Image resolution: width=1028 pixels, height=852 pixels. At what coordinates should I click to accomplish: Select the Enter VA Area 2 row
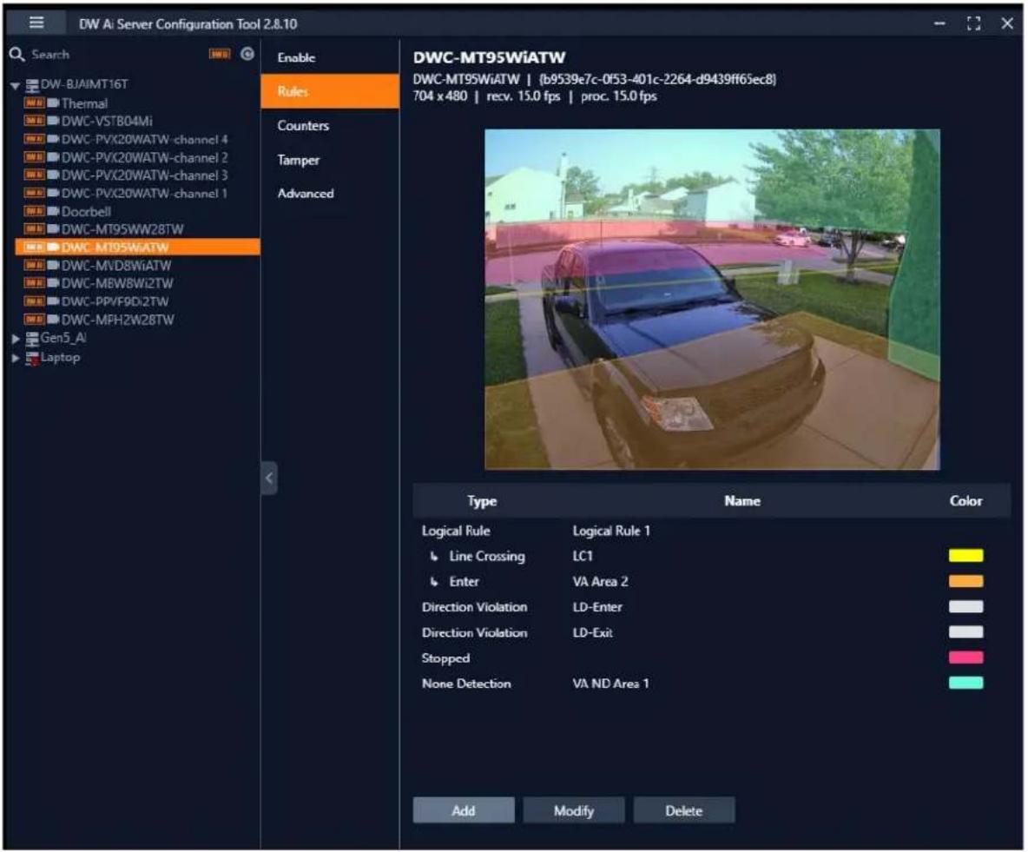pos(711,581)
